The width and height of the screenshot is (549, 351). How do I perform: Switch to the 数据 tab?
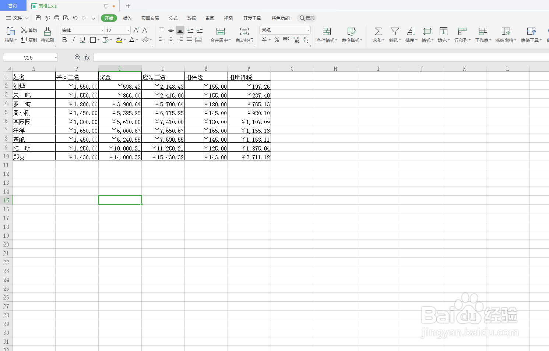(x=191, y=18)
